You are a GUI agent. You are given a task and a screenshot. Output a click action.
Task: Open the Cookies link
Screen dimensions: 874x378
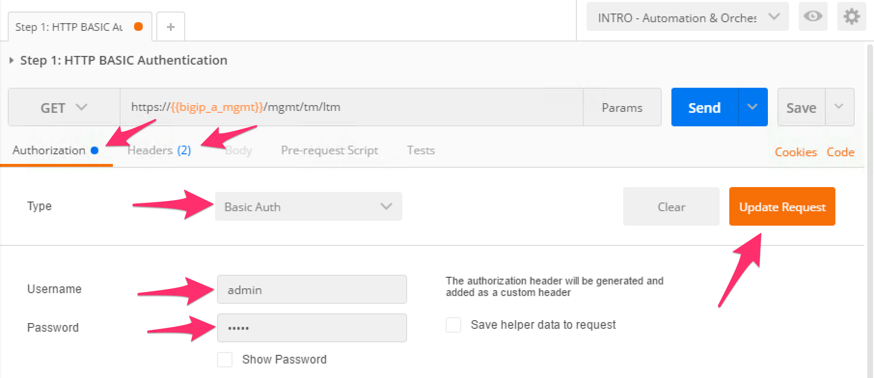(x=795, y=152)
